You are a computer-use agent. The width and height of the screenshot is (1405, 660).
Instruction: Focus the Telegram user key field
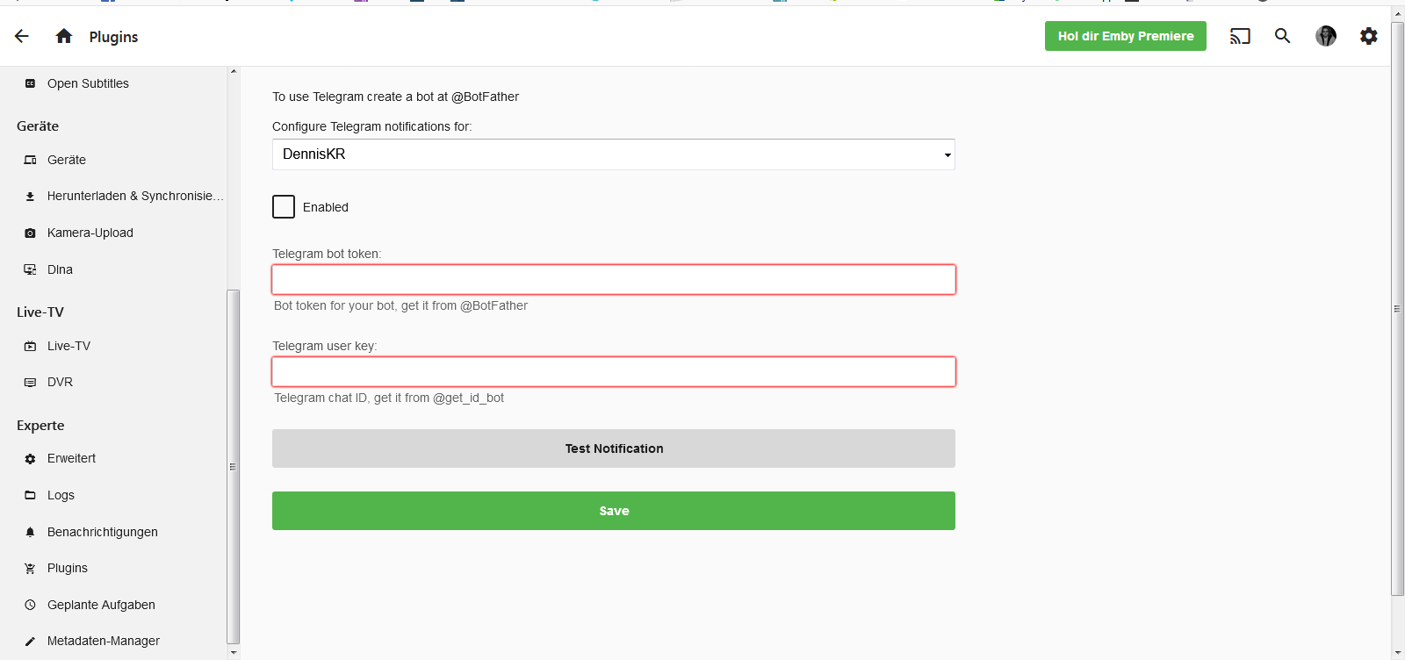[x=614, y=371]
